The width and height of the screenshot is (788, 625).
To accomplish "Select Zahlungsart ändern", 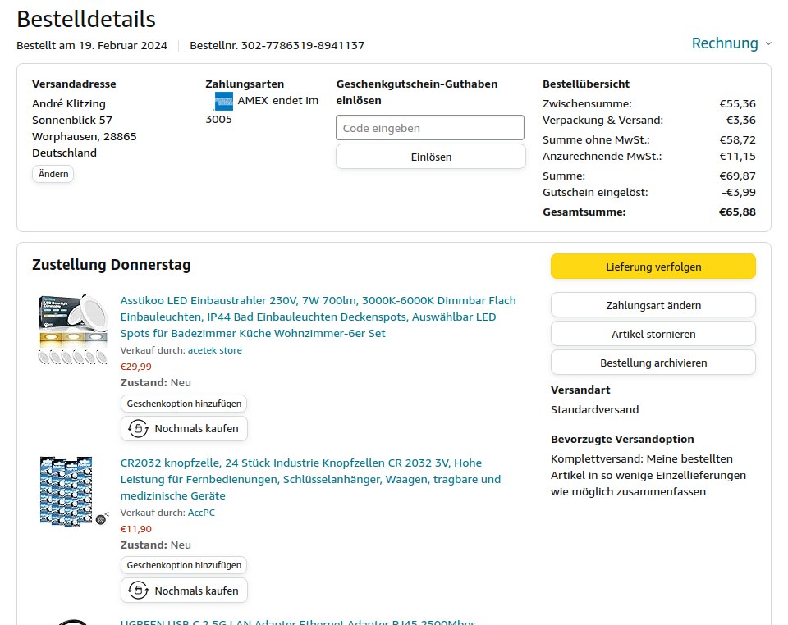I will click(x=653, y=305).
